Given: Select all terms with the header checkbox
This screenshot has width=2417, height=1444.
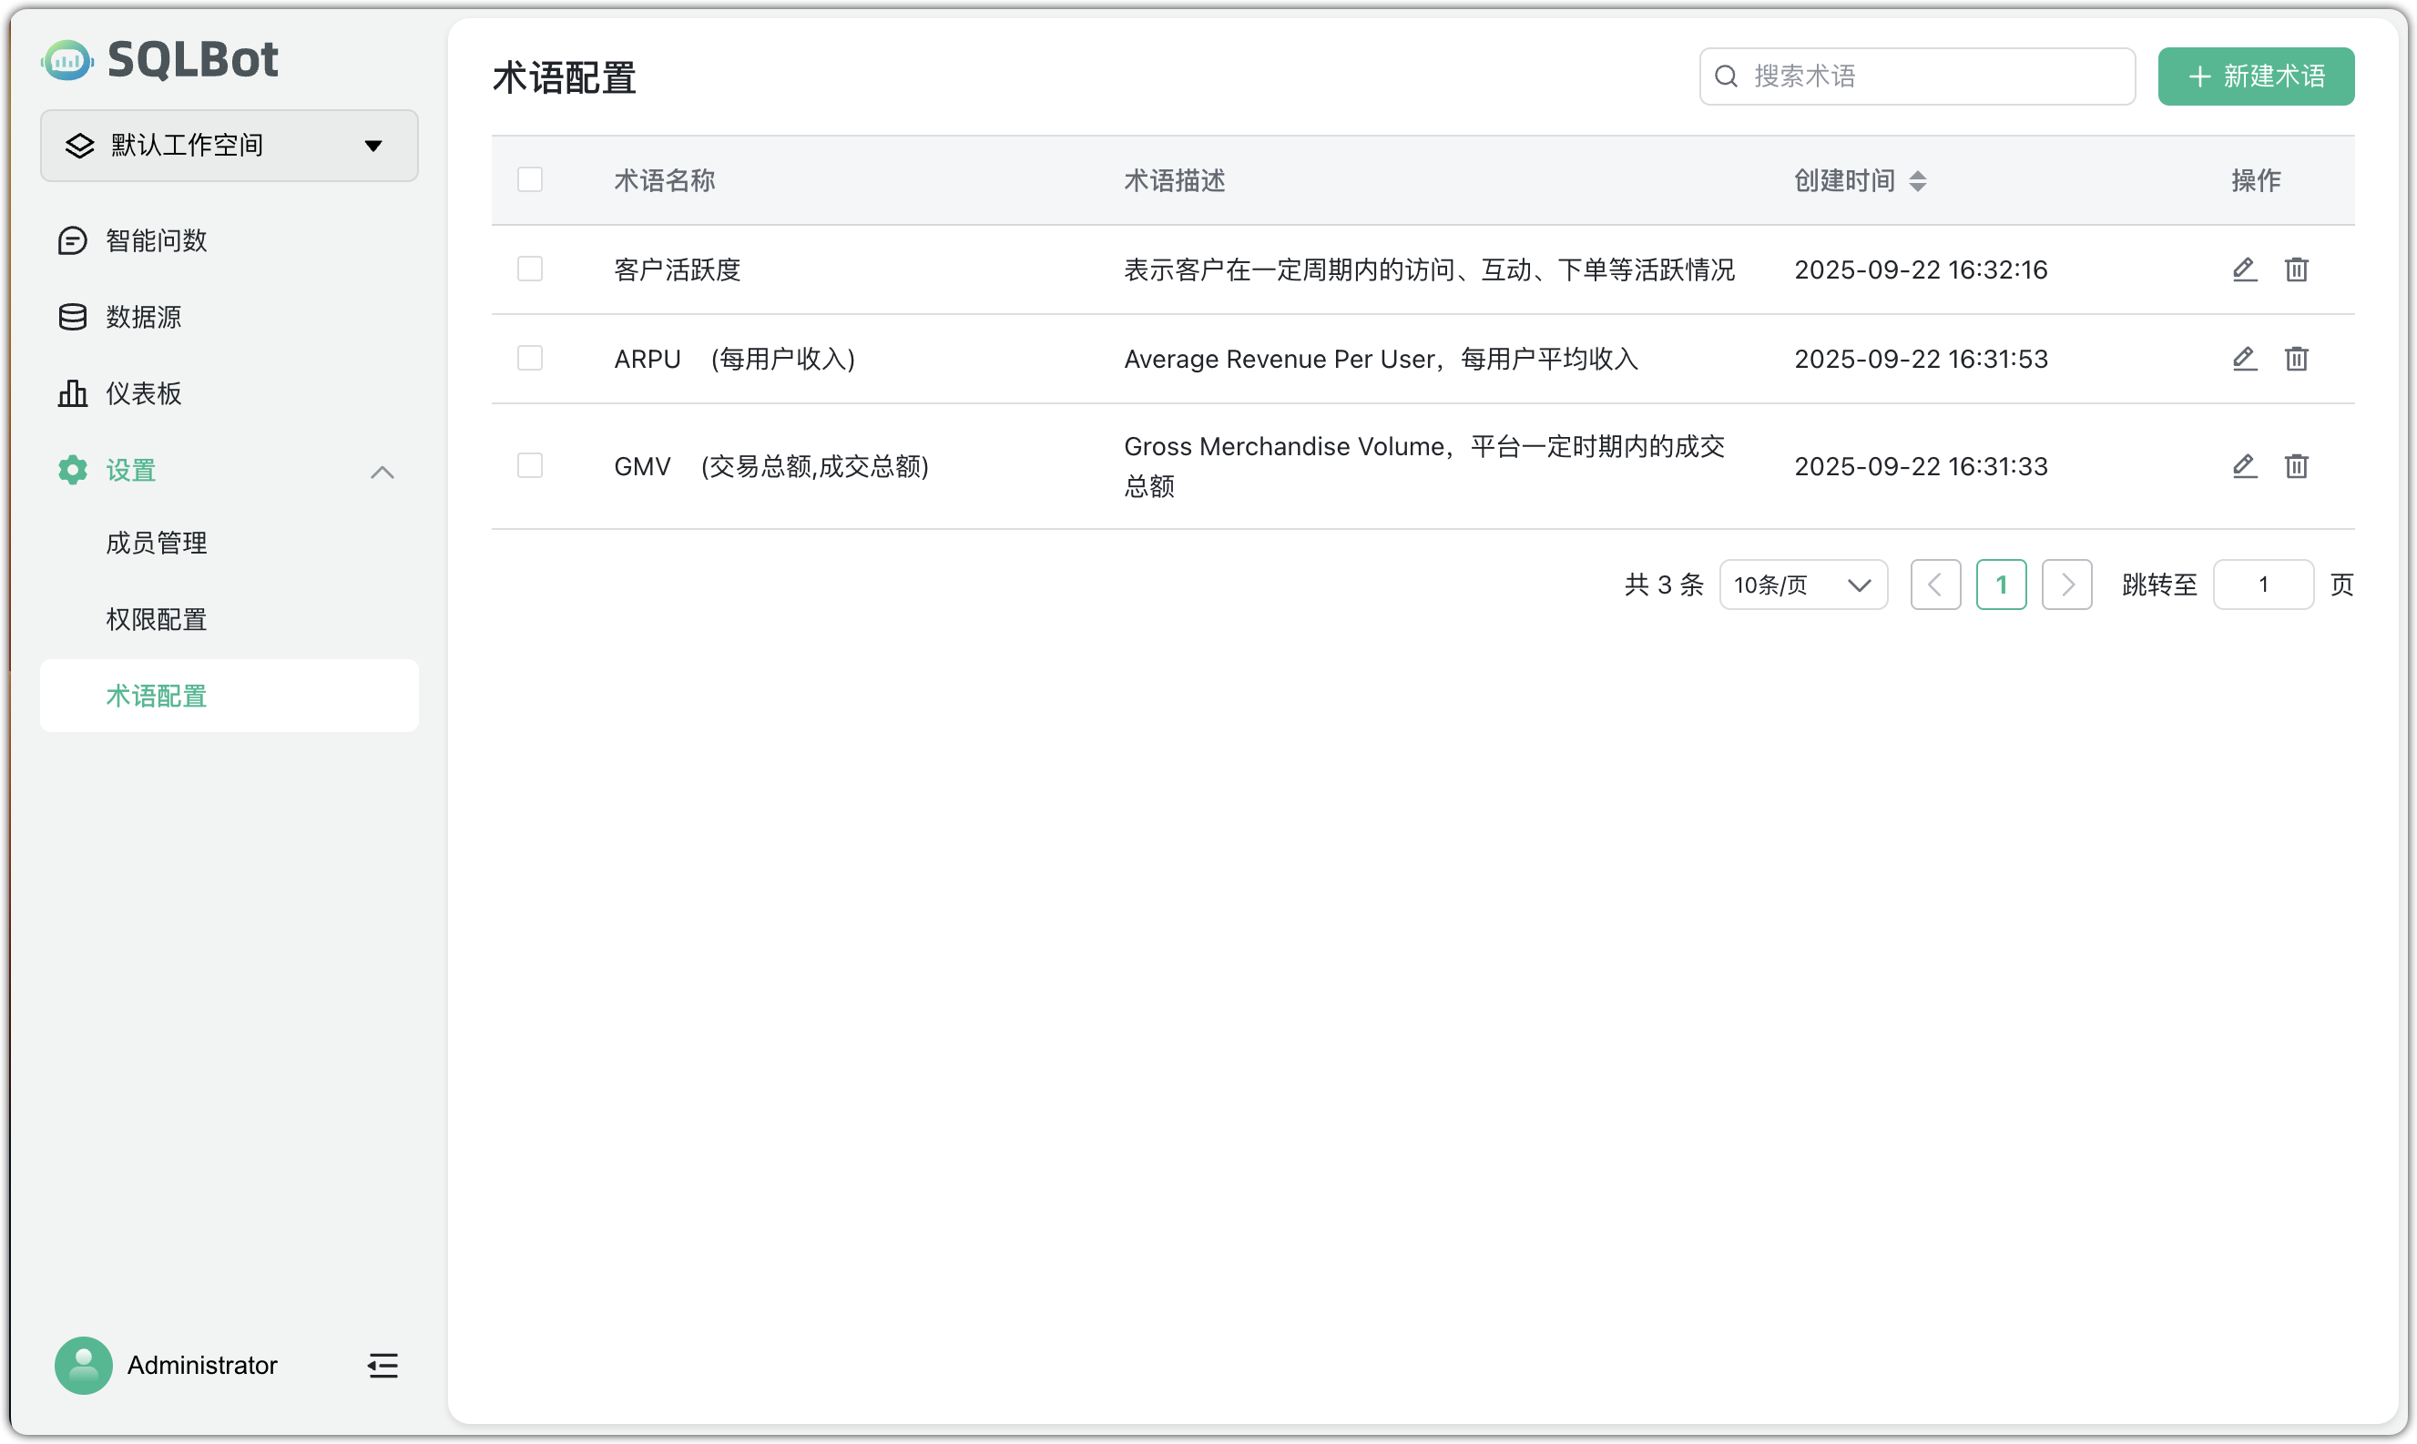Looking at the screenshot, I should (529, 179).
